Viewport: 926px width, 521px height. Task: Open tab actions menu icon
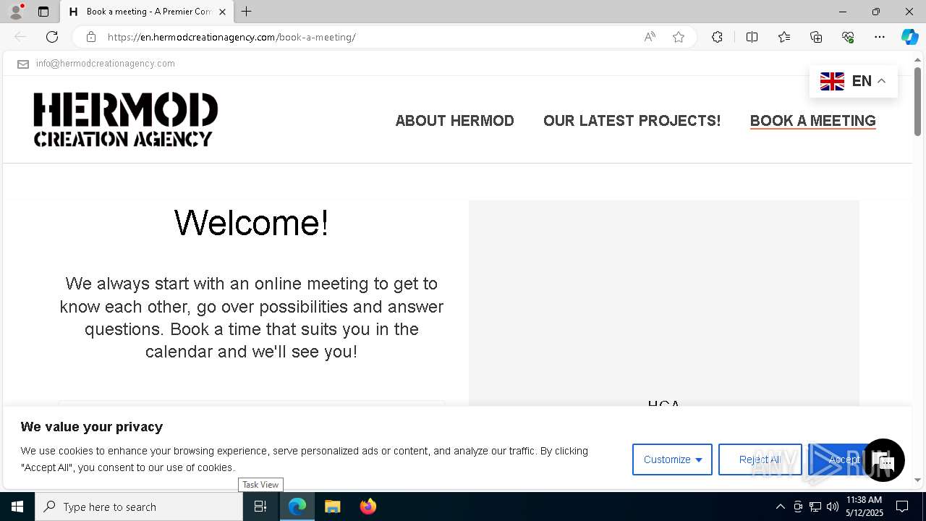(x=43, y=12)
